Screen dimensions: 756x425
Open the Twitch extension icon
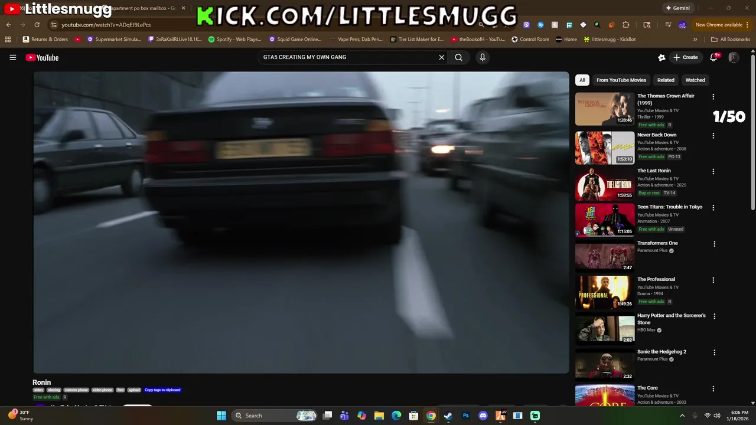526,25
